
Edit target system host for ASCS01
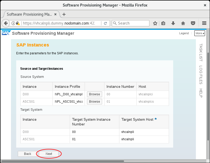(144, 139)
